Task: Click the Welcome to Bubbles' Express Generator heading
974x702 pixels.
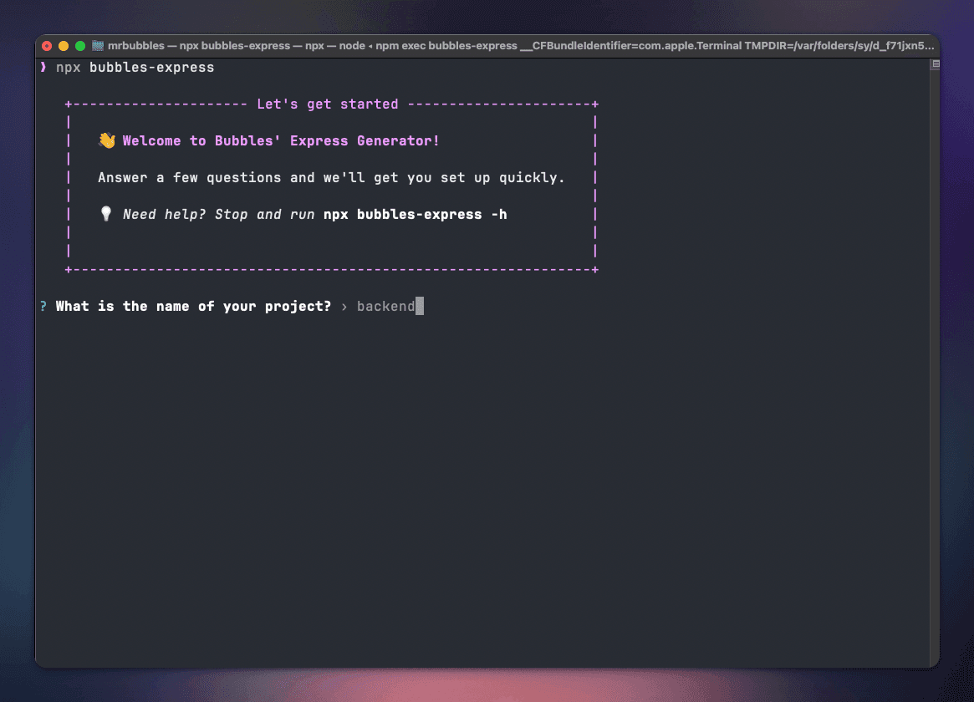Action: [x=281, y=140]
